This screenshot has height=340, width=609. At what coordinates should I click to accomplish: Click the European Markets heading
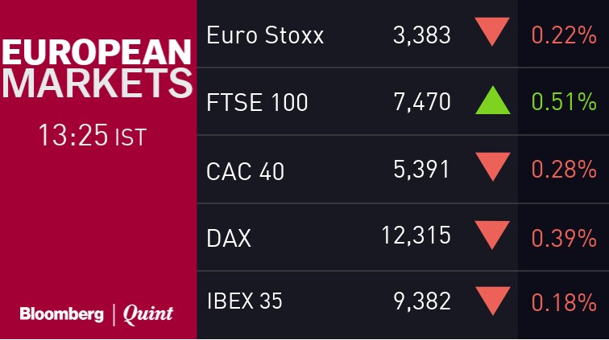[97, 70]
